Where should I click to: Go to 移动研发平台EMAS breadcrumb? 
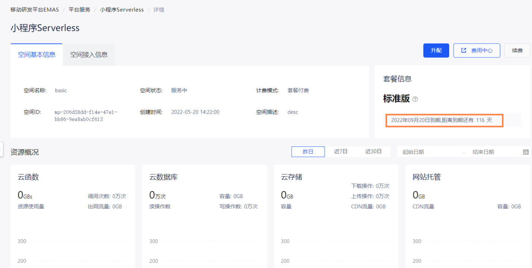[35, 10]
